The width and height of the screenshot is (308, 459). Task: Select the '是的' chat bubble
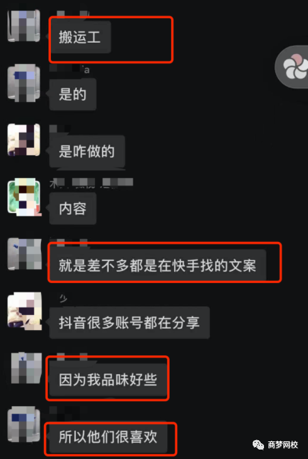pos(73,94)
